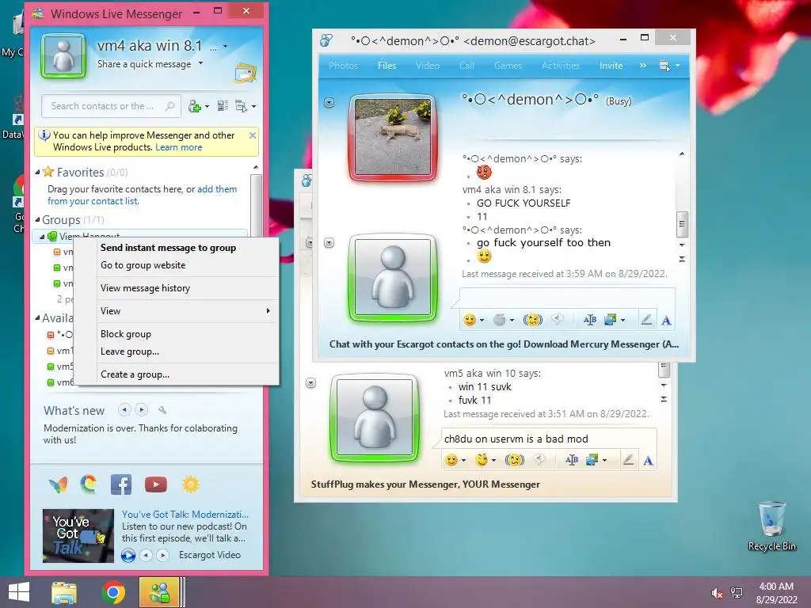Open the contact list layout icon
This screenshot has width=811, height=608.
223,106
